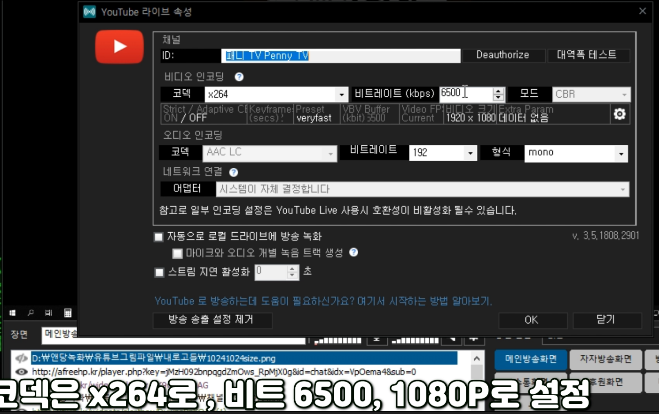
Task: Check 마이크와 오디오 개별 녹음 트랙 생성
Action: point(177,254)
